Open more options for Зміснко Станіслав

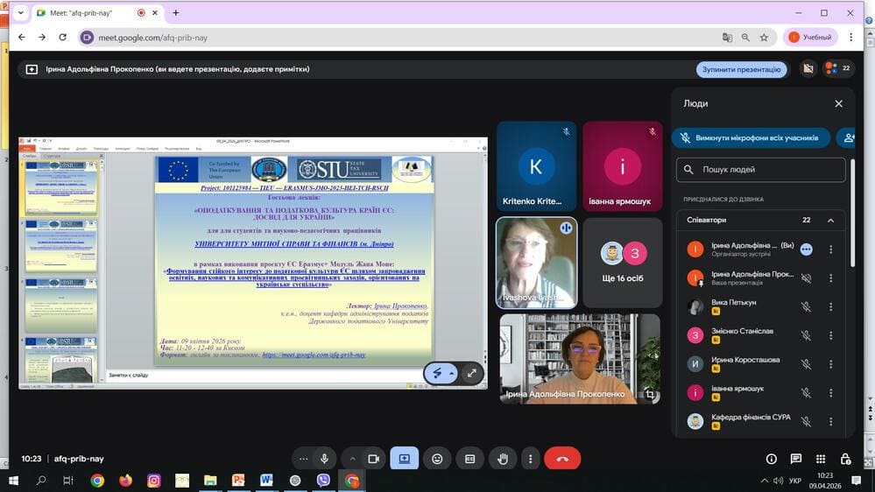coord(830,333)
